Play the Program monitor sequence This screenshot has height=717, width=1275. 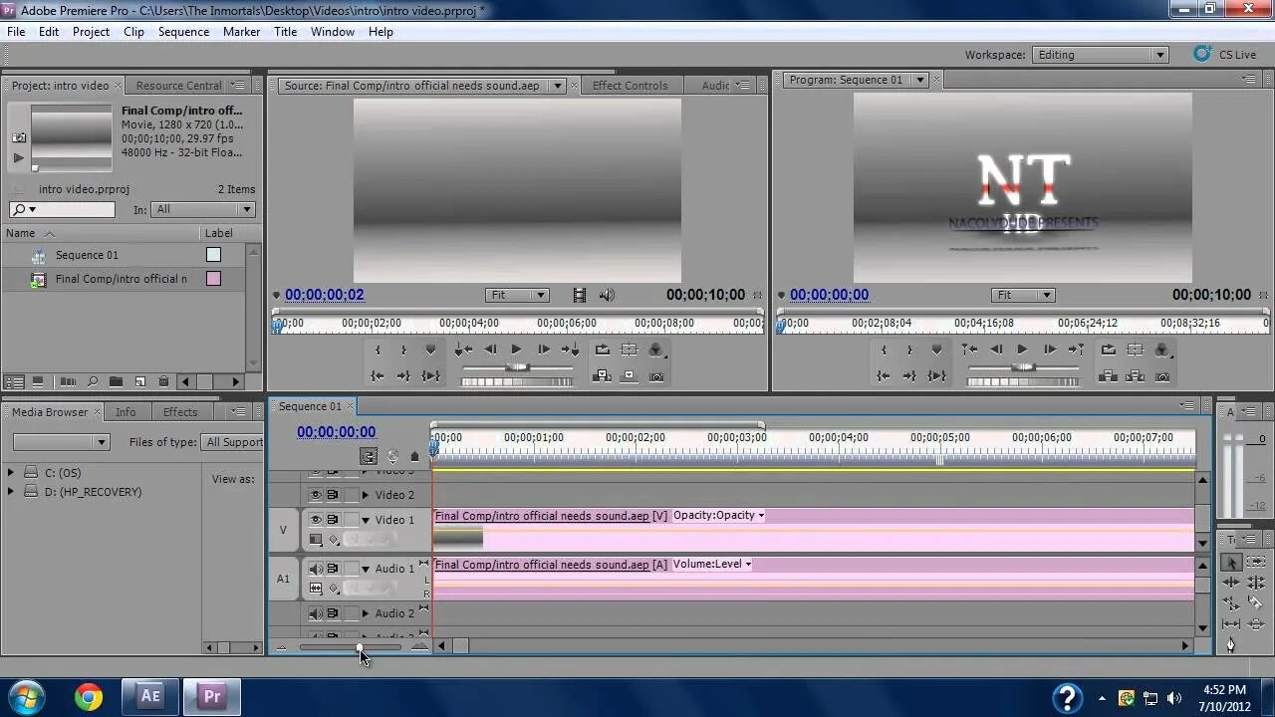pos(1022,350)
